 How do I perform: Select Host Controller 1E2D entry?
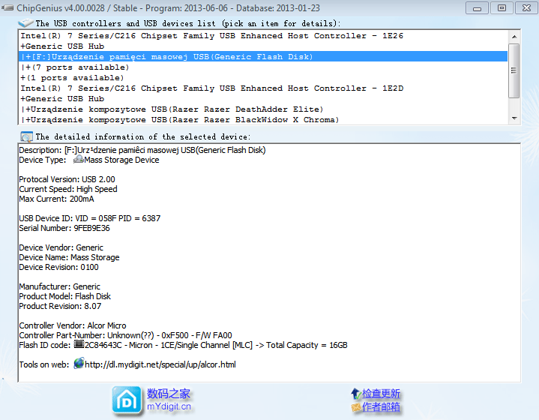click(263, 88)
